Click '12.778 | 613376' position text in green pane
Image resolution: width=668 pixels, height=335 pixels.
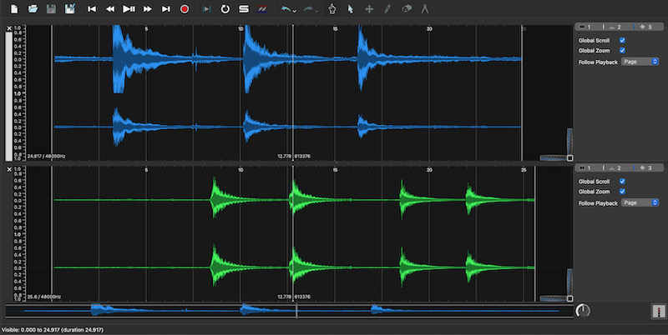pos(294,297)
